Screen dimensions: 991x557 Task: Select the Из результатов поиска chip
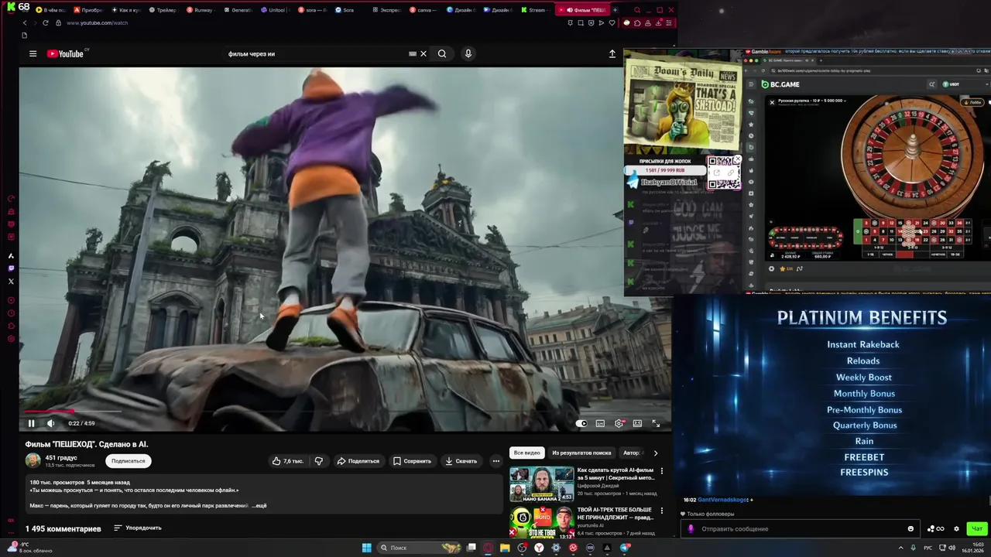[x=581, y=453]
